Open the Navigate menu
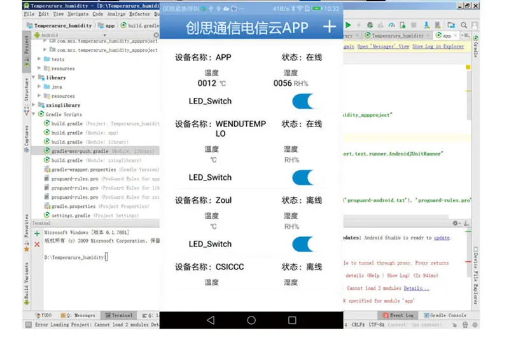The width and height of the screenshot is (509, 340). (x=78, y=14)
